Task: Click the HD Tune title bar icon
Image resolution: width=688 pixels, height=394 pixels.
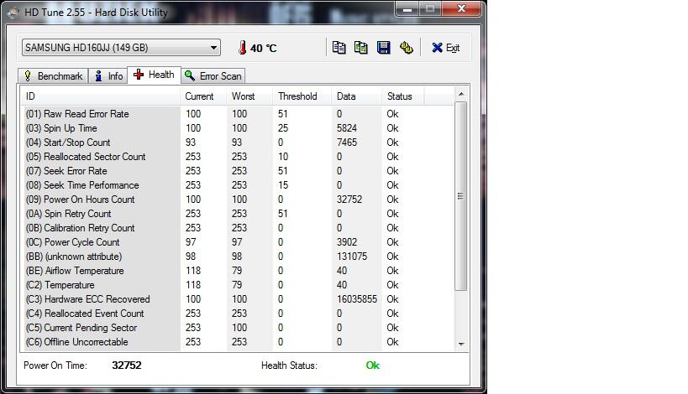Action: tap(13, 13)
